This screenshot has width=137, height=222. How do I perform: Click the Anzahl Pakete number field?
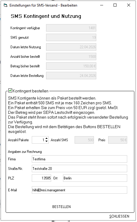coord(39,140)
